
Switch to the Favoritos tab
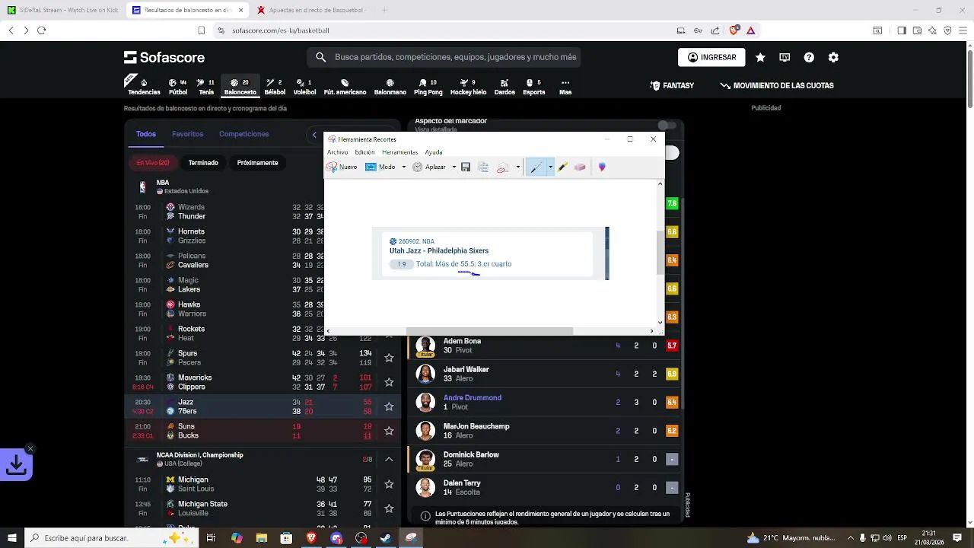pos(187,134)
